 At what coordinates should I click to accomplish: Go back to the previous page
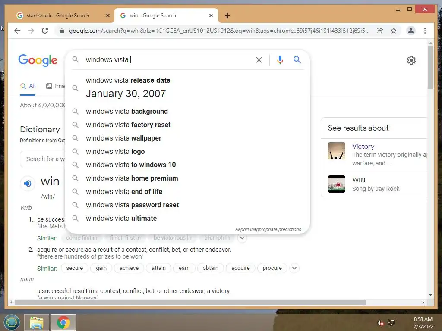[x=17, y=31]
